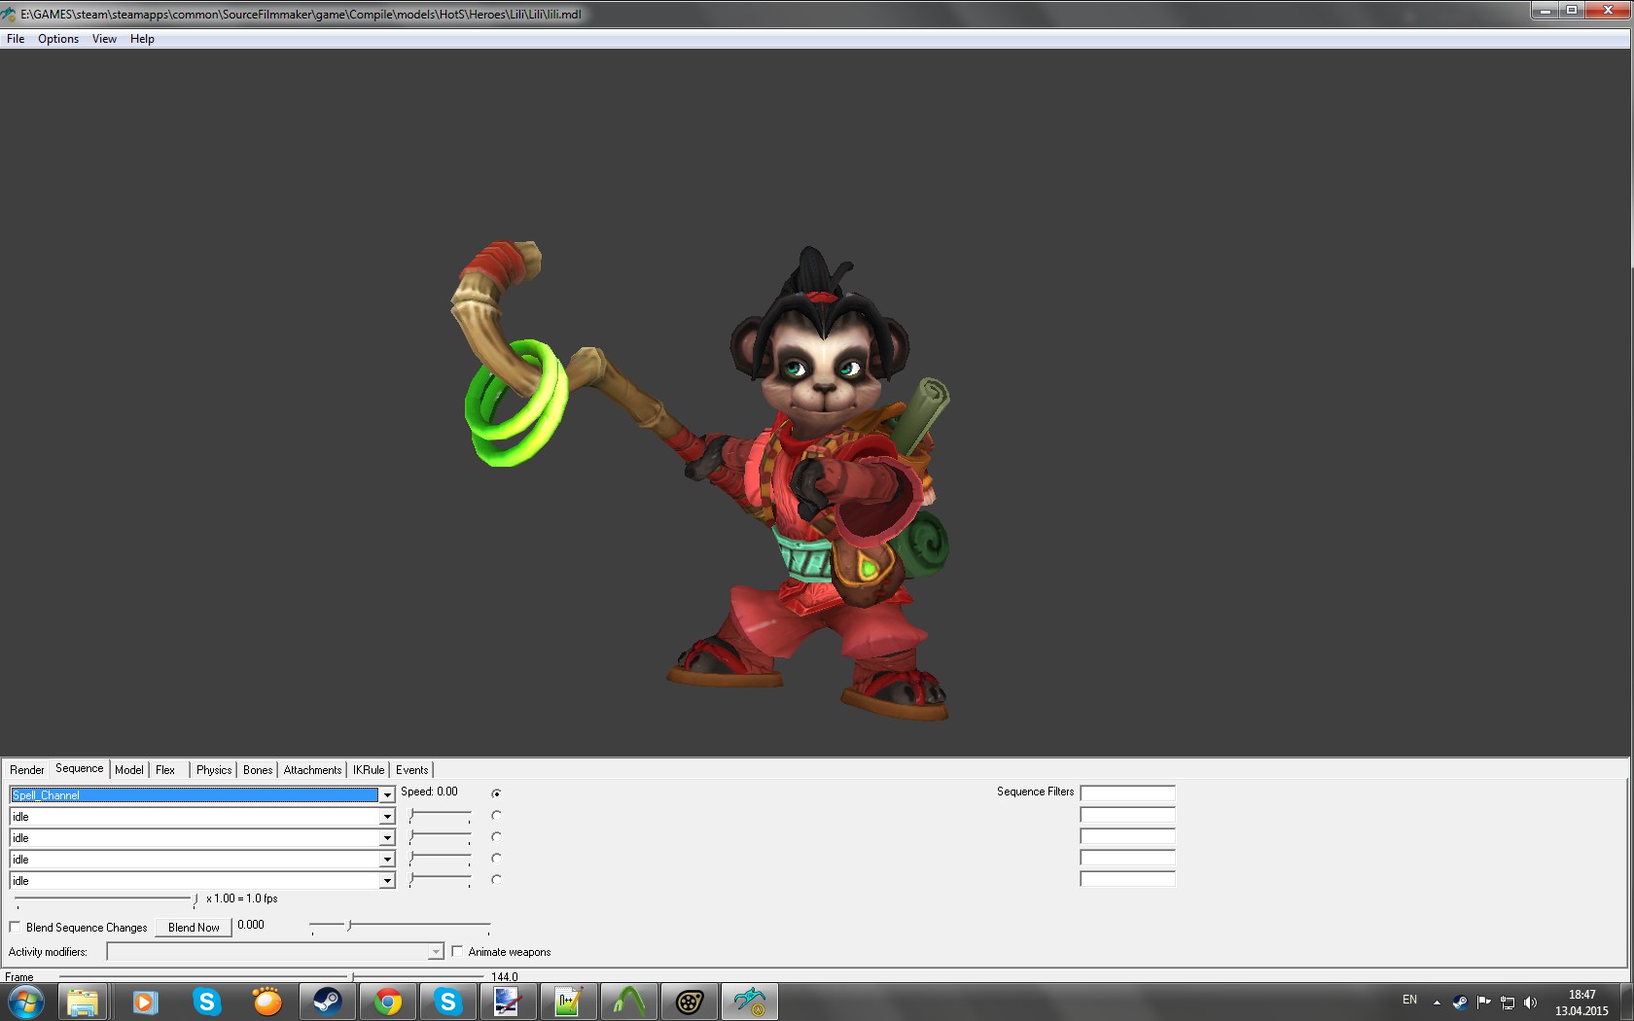The width and height of the screenshot is (1634, 1021).
Task: Click the Show desktop button
Action: (1626, 1003)
